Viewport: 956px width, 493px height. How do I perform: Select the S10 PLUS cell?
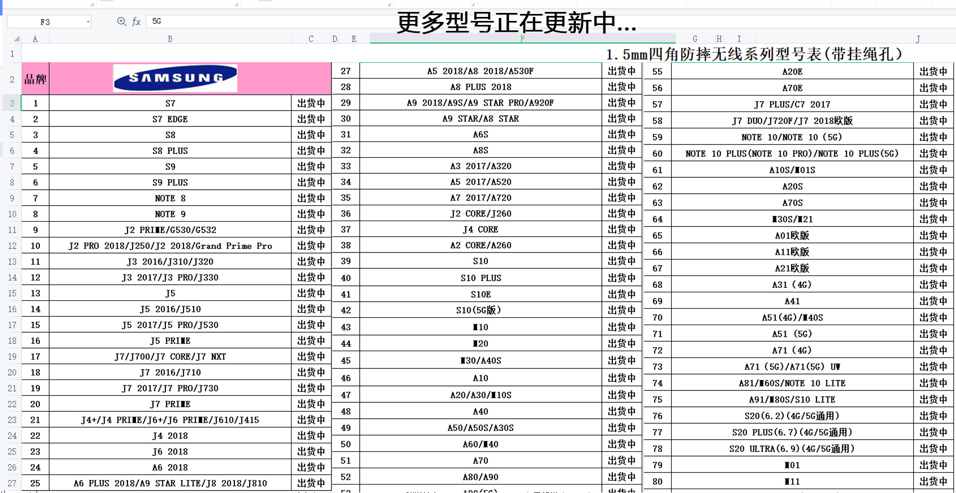[x=480, y=278]
